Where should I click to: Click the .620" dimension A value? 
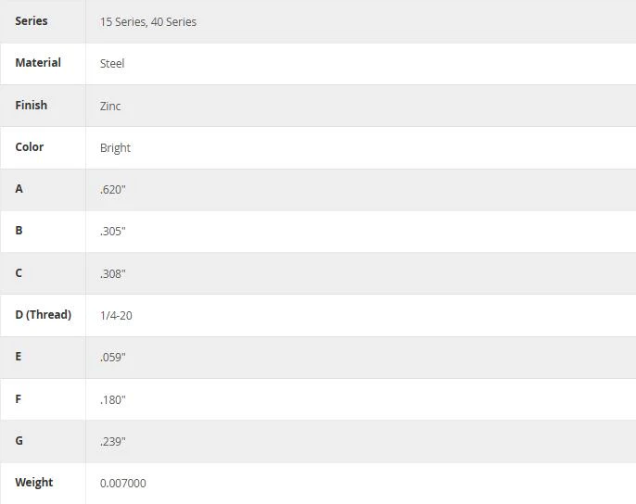[113, 189]
